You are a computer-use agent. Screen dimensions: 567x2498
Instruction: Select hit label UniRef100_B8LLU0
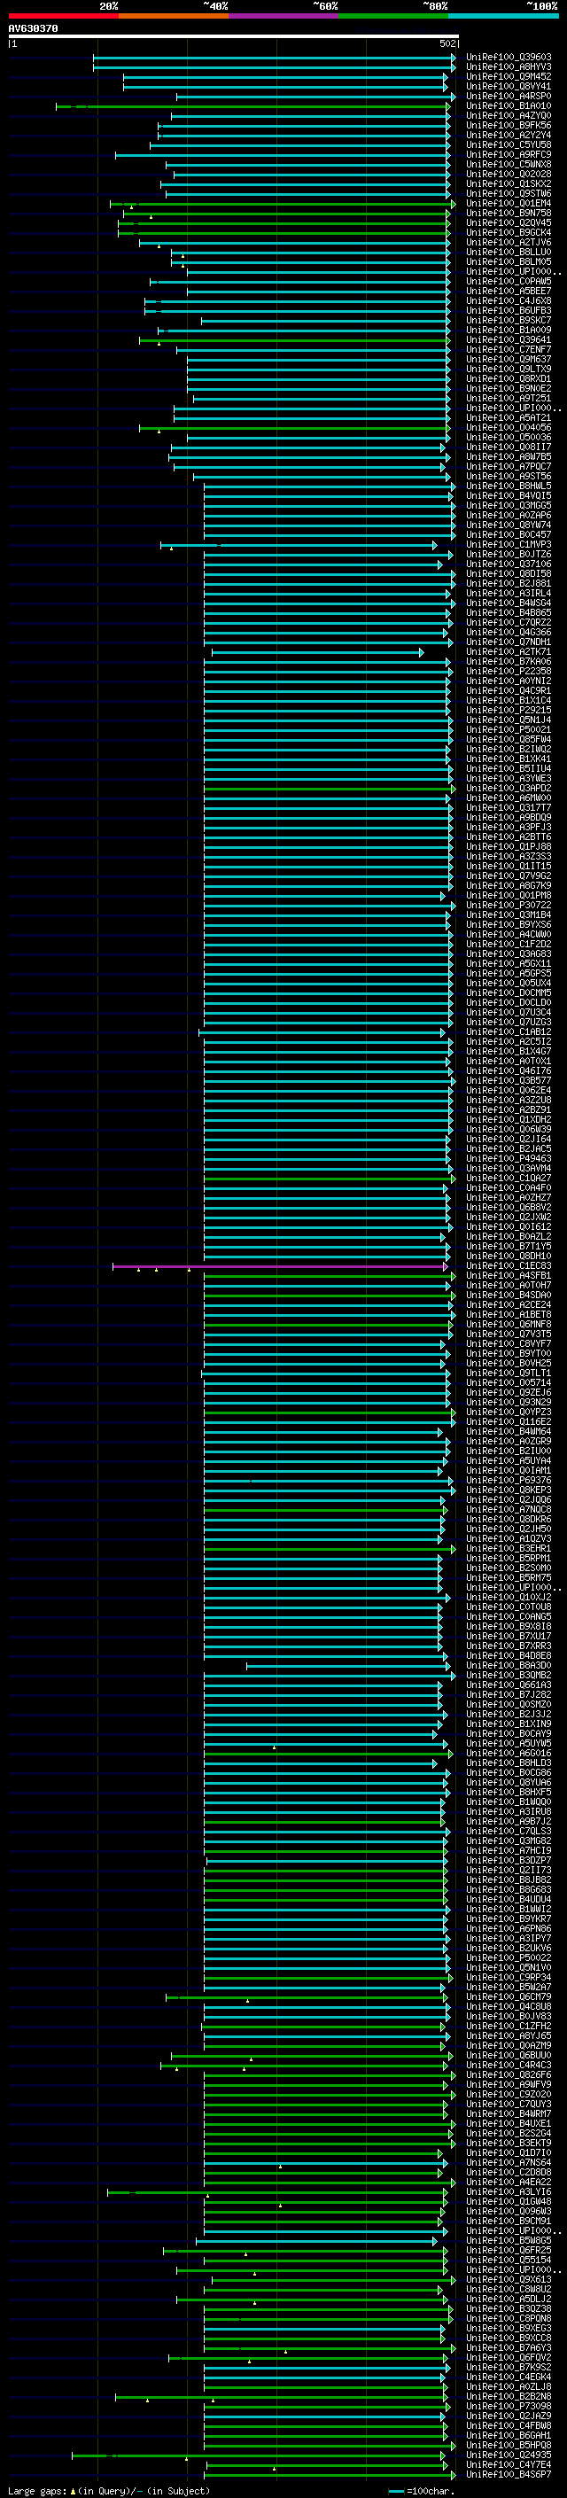[509, 253]
